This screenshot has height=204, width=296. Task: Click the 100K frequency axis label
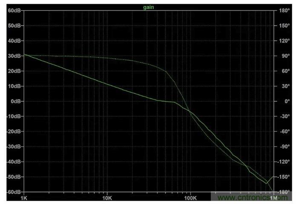click(x=190, y=198)
